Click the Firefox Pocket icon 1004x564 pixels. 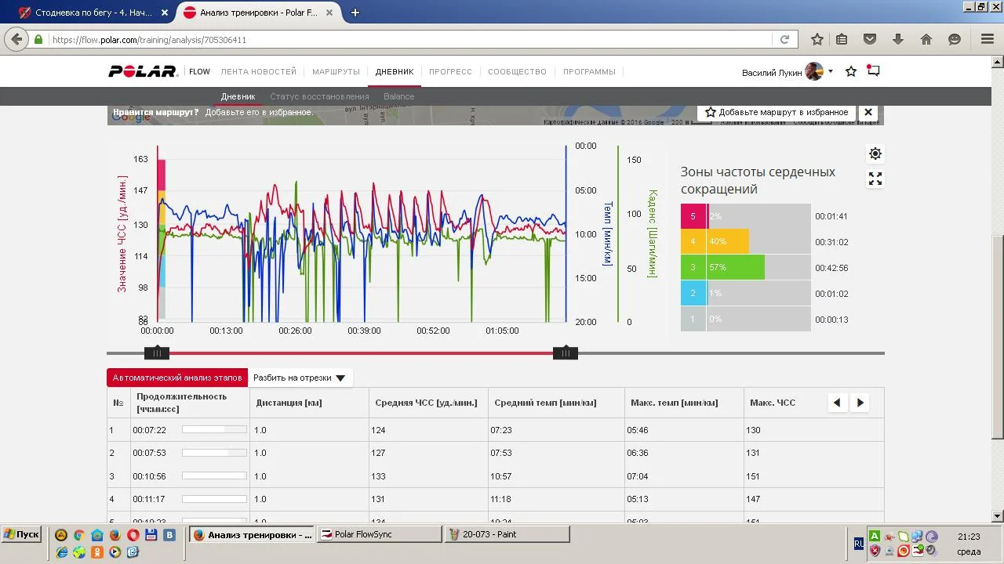pyautogui.click(x=870, y=39)
